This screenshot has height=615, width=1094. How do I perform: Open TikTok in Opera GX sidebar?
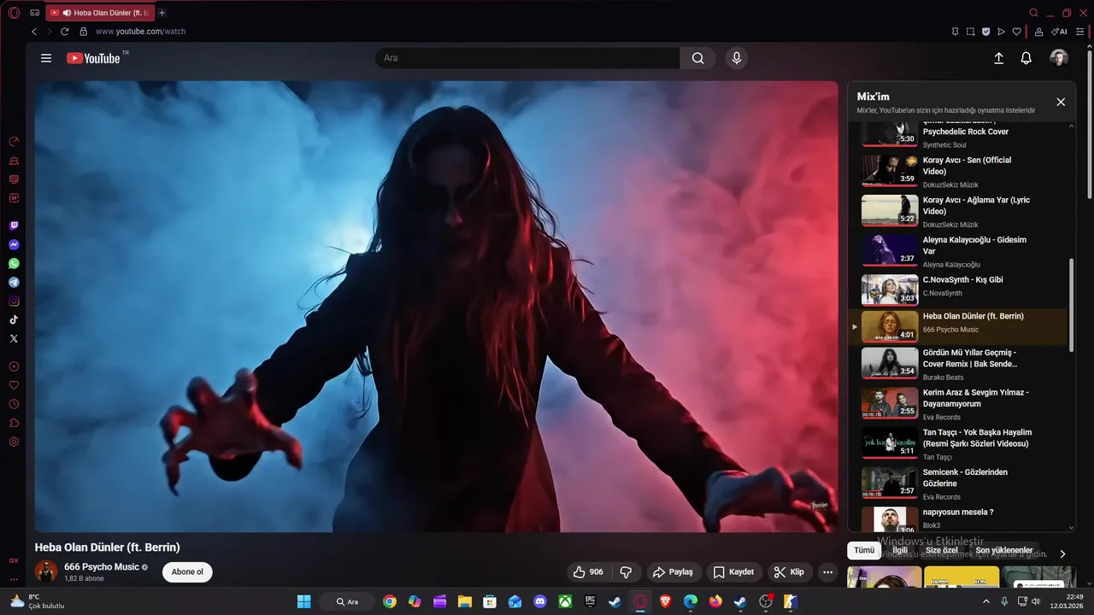(x=14, y=319)
